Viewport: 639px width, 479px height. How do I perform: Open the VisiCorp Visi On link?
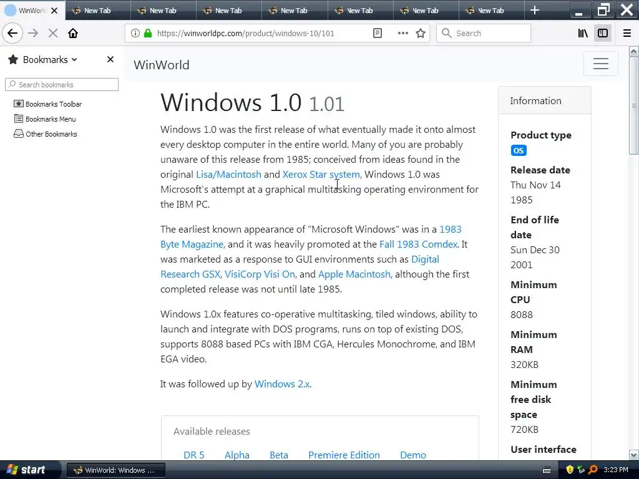coord(260,274)
